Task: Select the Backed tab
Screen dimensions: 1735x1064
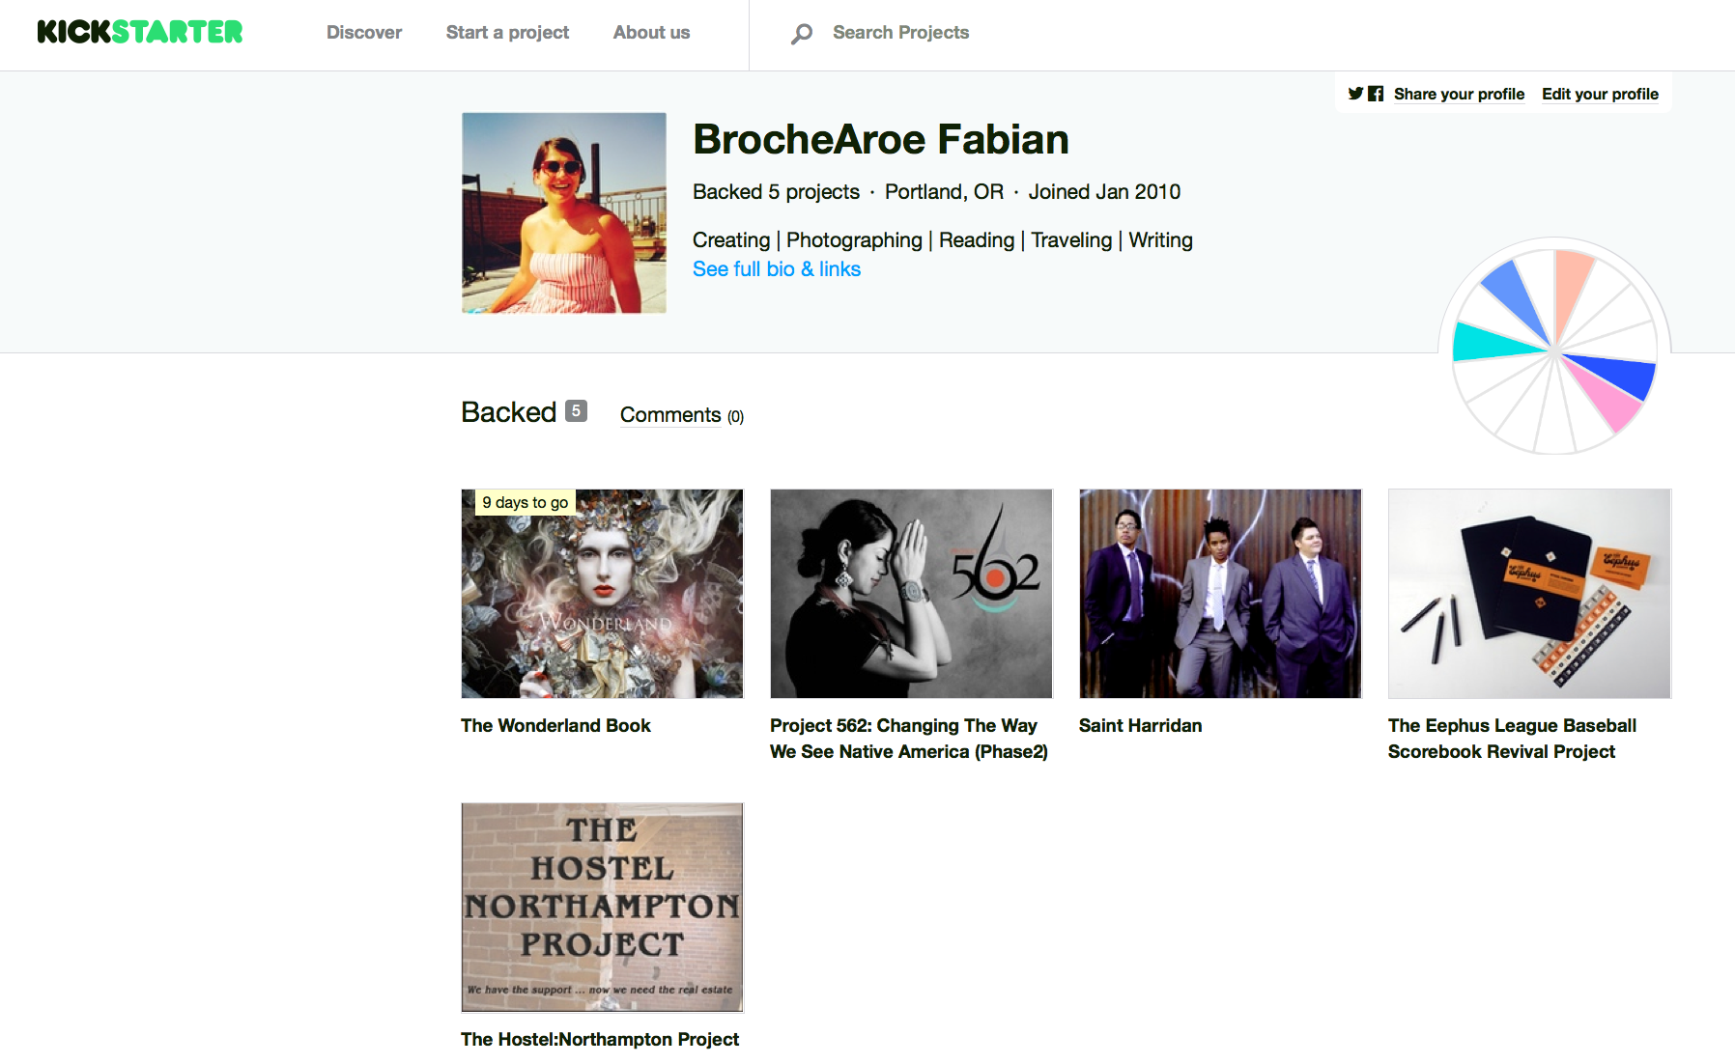Action: click(x=509, y=411)
